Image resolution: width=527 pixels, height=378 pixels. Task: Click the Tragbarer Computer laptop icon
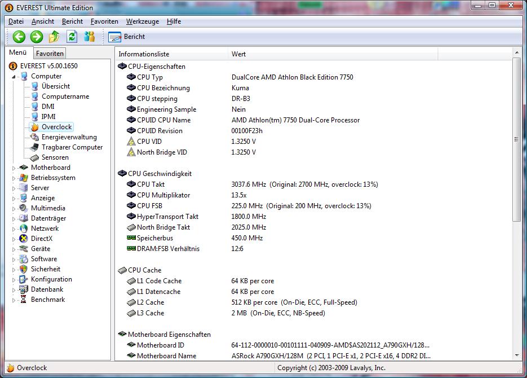coord(34,147)
